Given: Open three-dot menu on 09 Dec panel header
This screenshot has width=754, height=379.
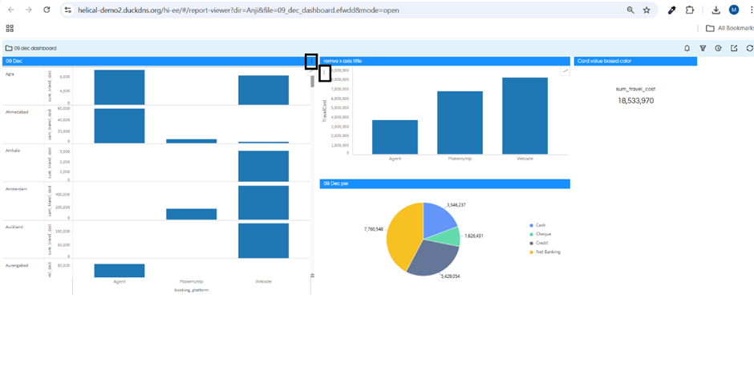Looking at the screenshot, I should (311, 62).
